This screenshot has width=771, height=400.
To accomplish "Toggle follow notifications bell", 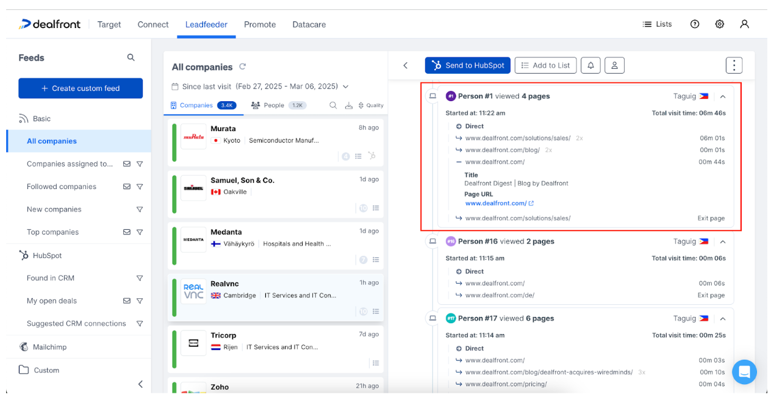I will click(x=591, y=65).
